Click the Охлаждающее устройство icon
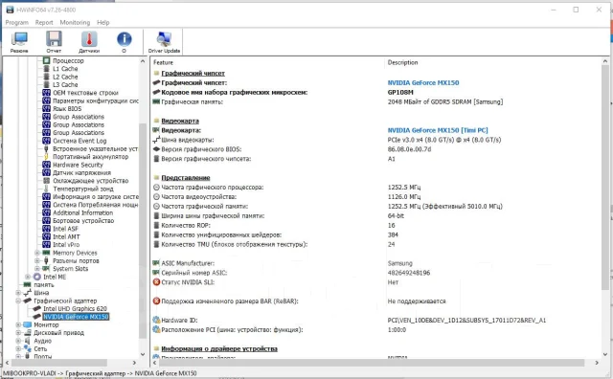Screen dimensions: 613x379 click(47, 181)
